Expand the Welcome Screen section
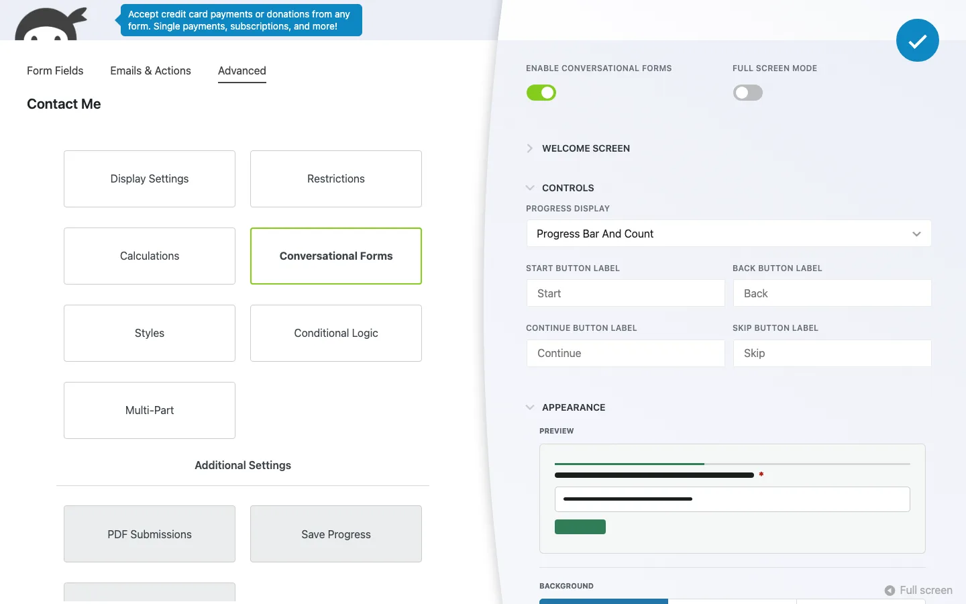The image size is (966, 604). pyautogui.click(x=578, y=148)
